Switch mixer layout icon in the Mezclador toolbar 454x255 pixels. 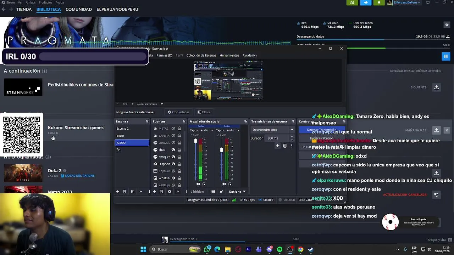pos(213,192)
